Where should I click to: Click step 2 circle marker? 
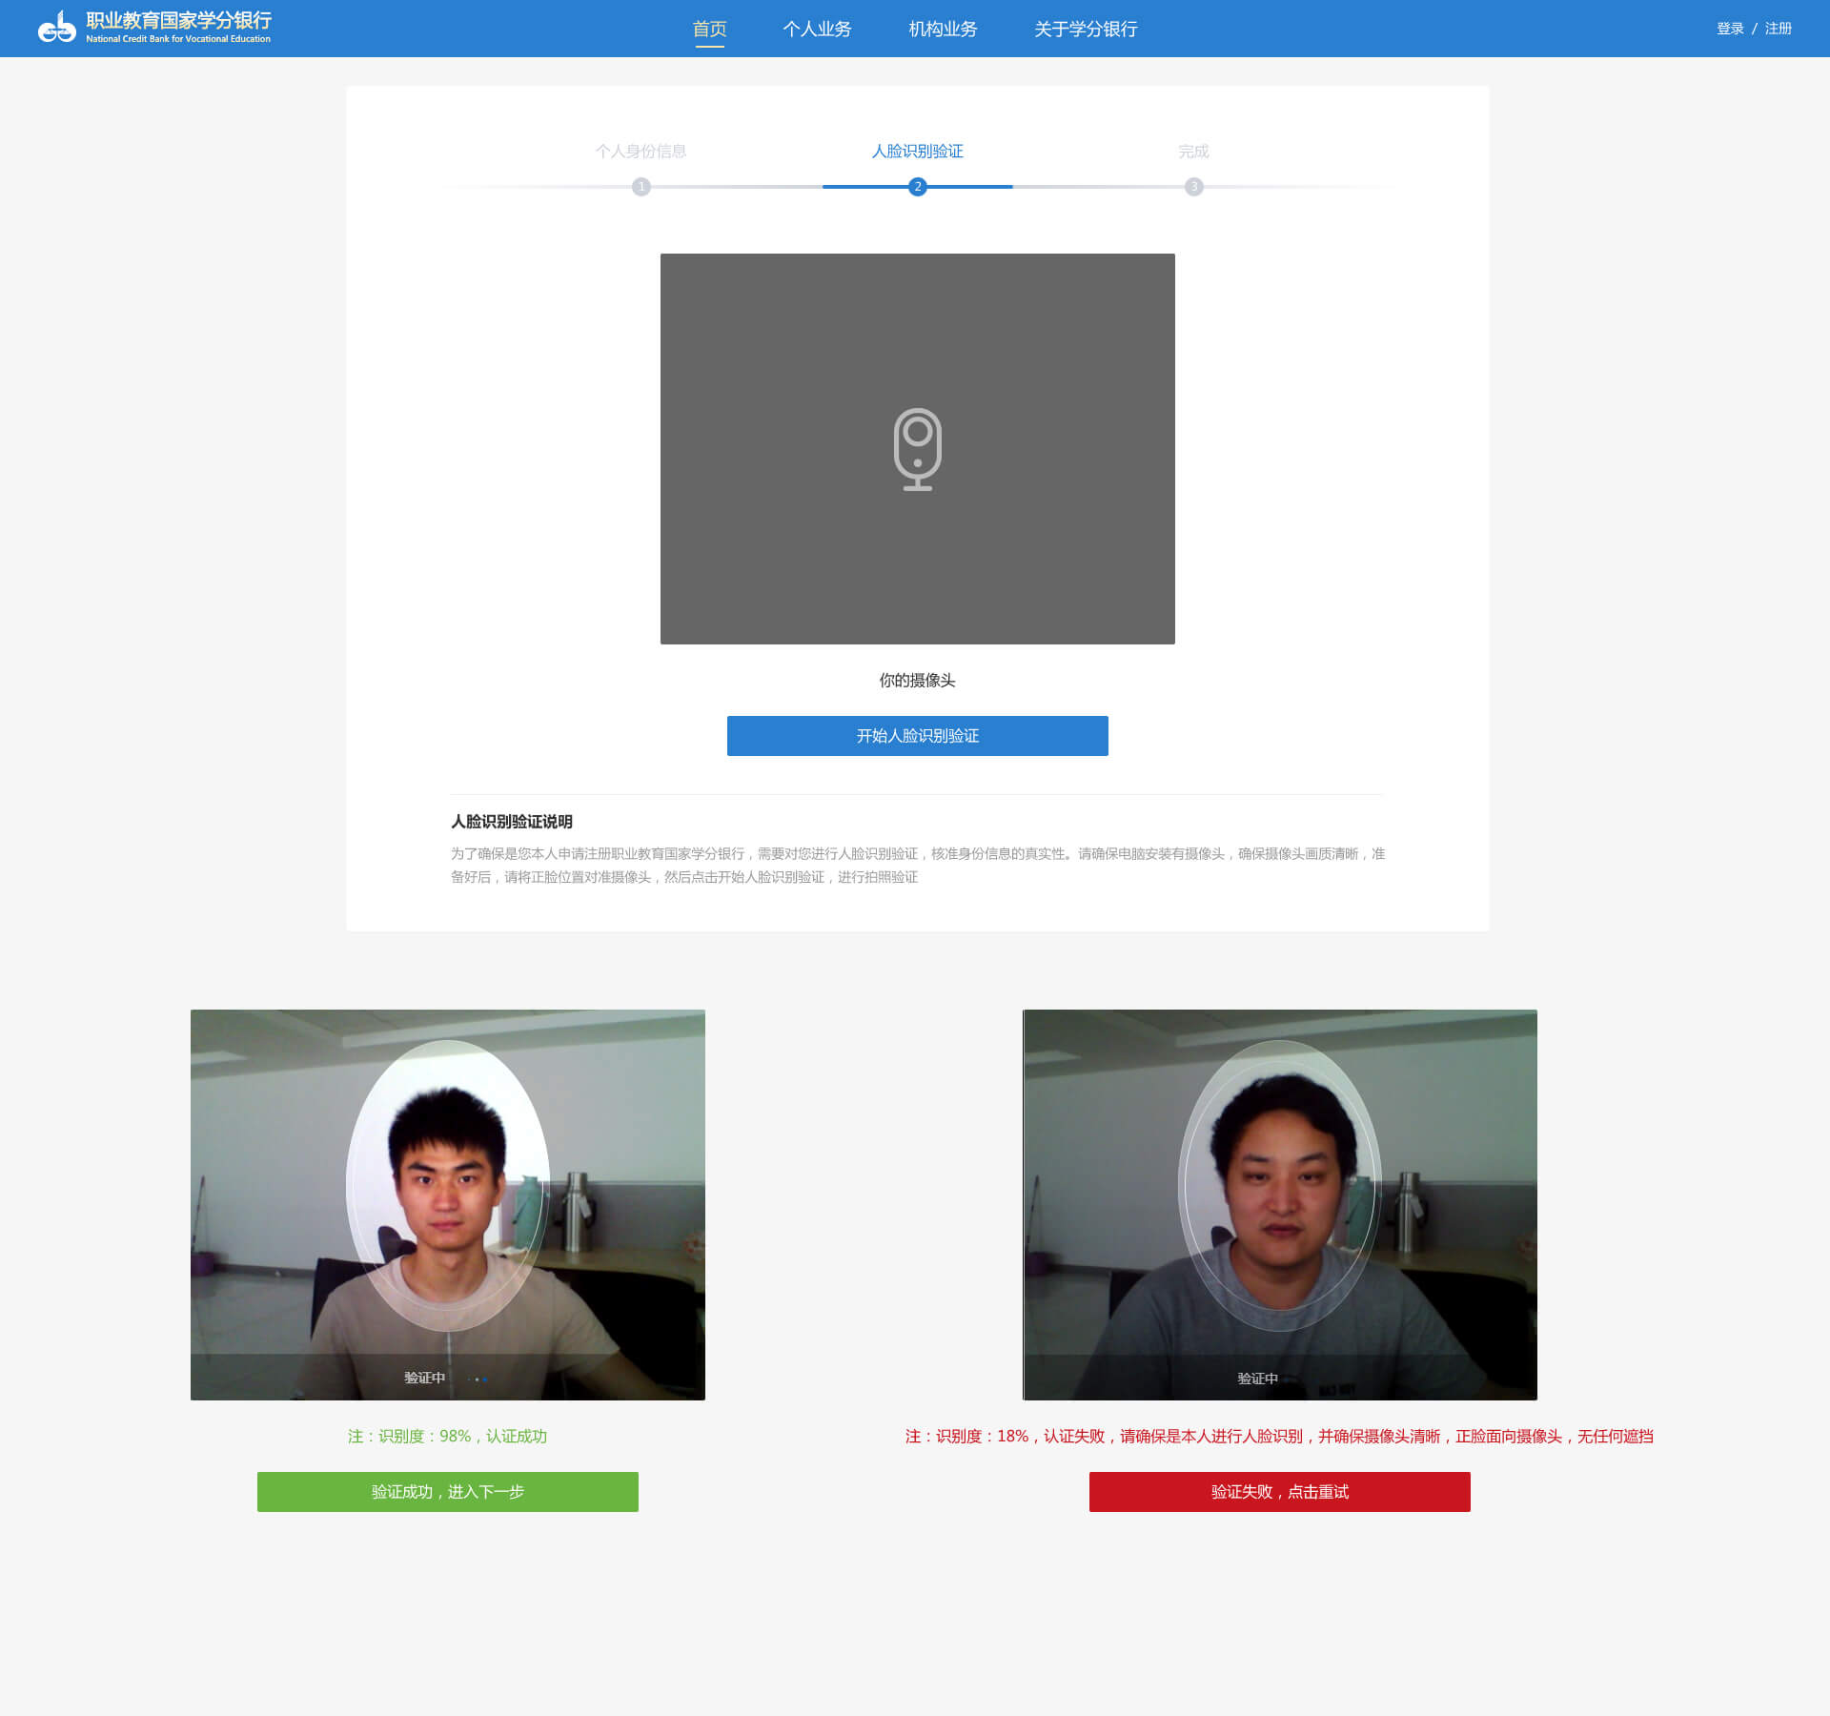(x=917, y=187)
